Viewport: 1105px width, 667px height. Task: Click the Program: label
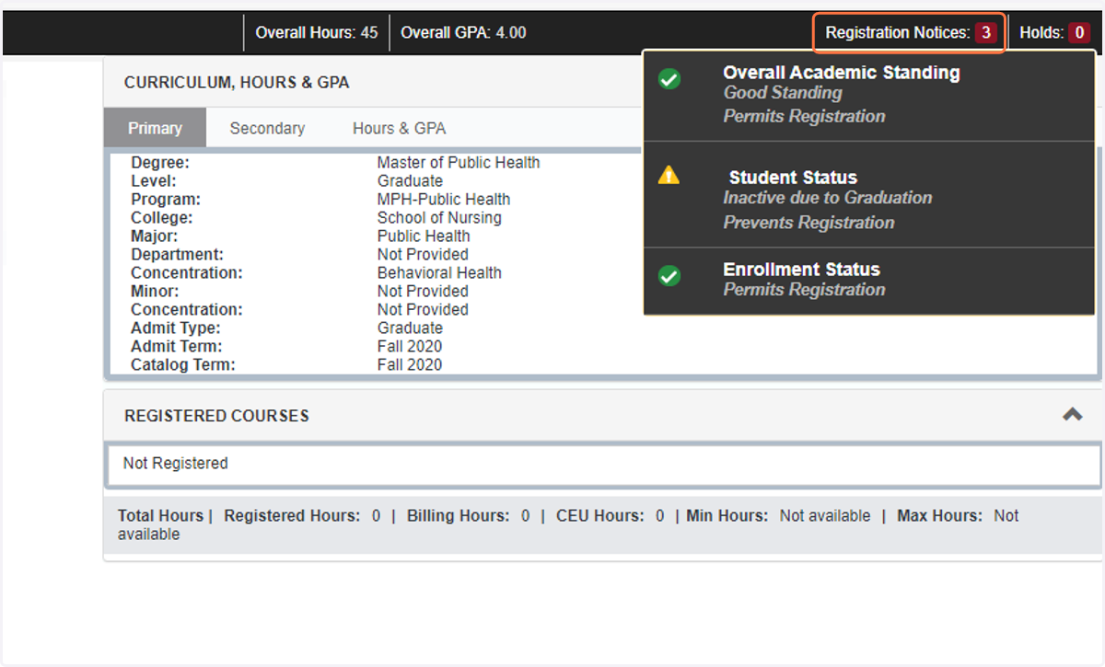[x=166, y=200]
